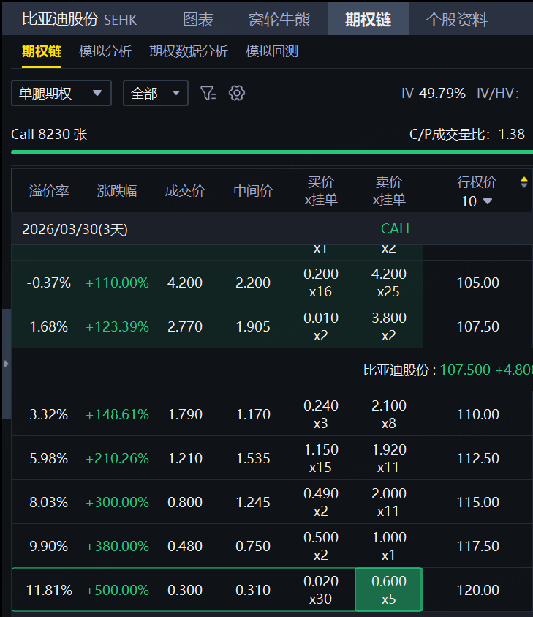The image size is (533, 617).
Task: Switch to the 窝轮牛熊 tab
Action: coord(279,20)
